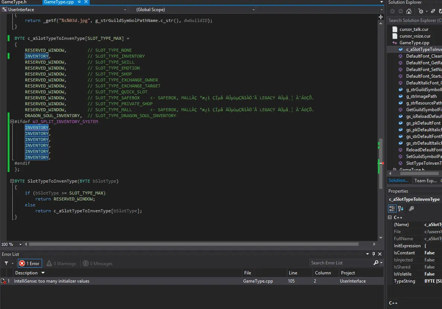
Task: Click the Pending Changes Filter clock icon
Action: coord(421,11)
